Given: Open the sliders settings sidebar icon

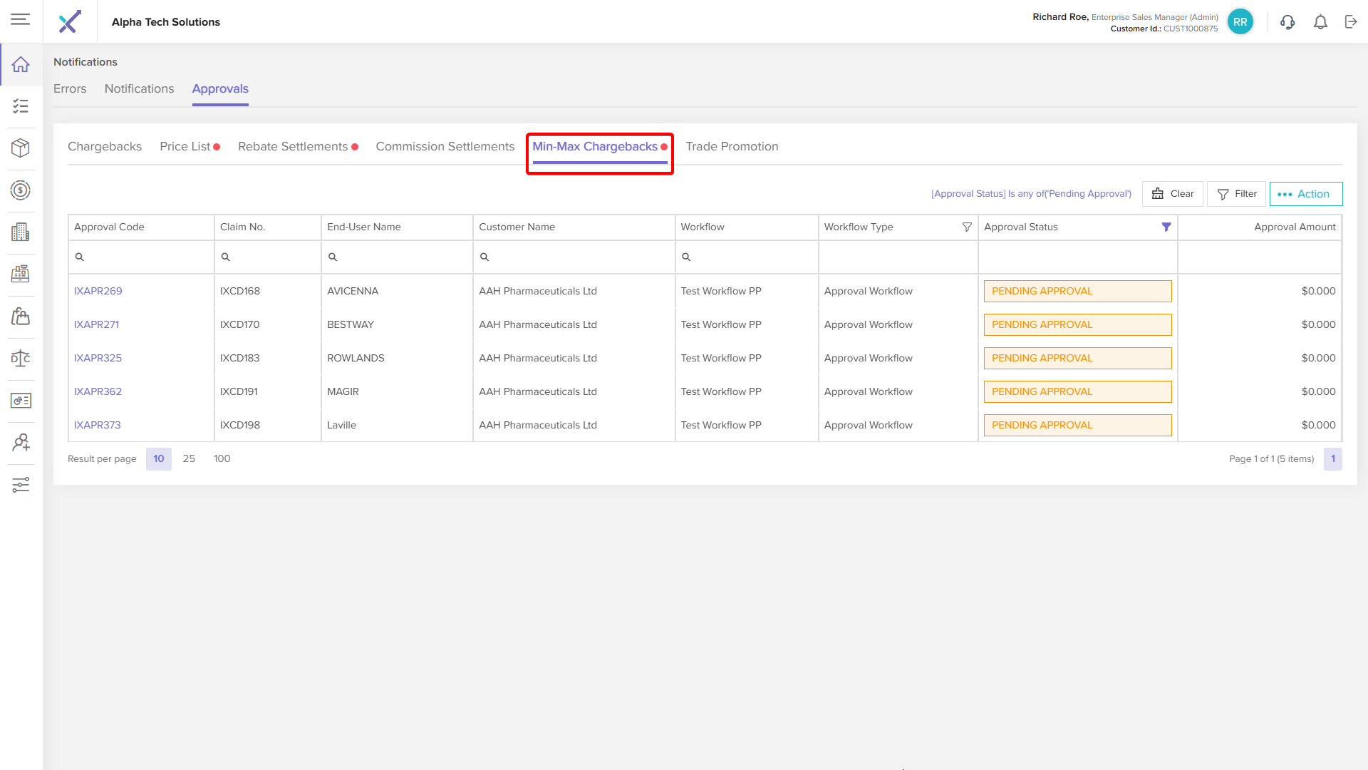Looking at the screenshot, I should click(21, 485).
